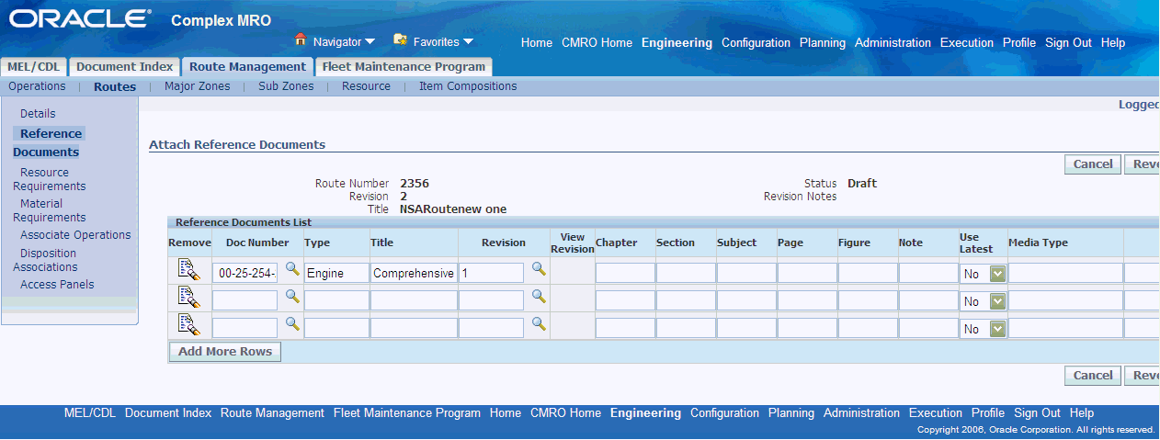The image size is (1160, 440).
Task: Open Revision search for the Engine row
Action: (539, 269)
